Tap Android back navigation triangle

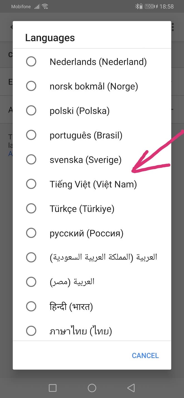click(x=131, y=388)
